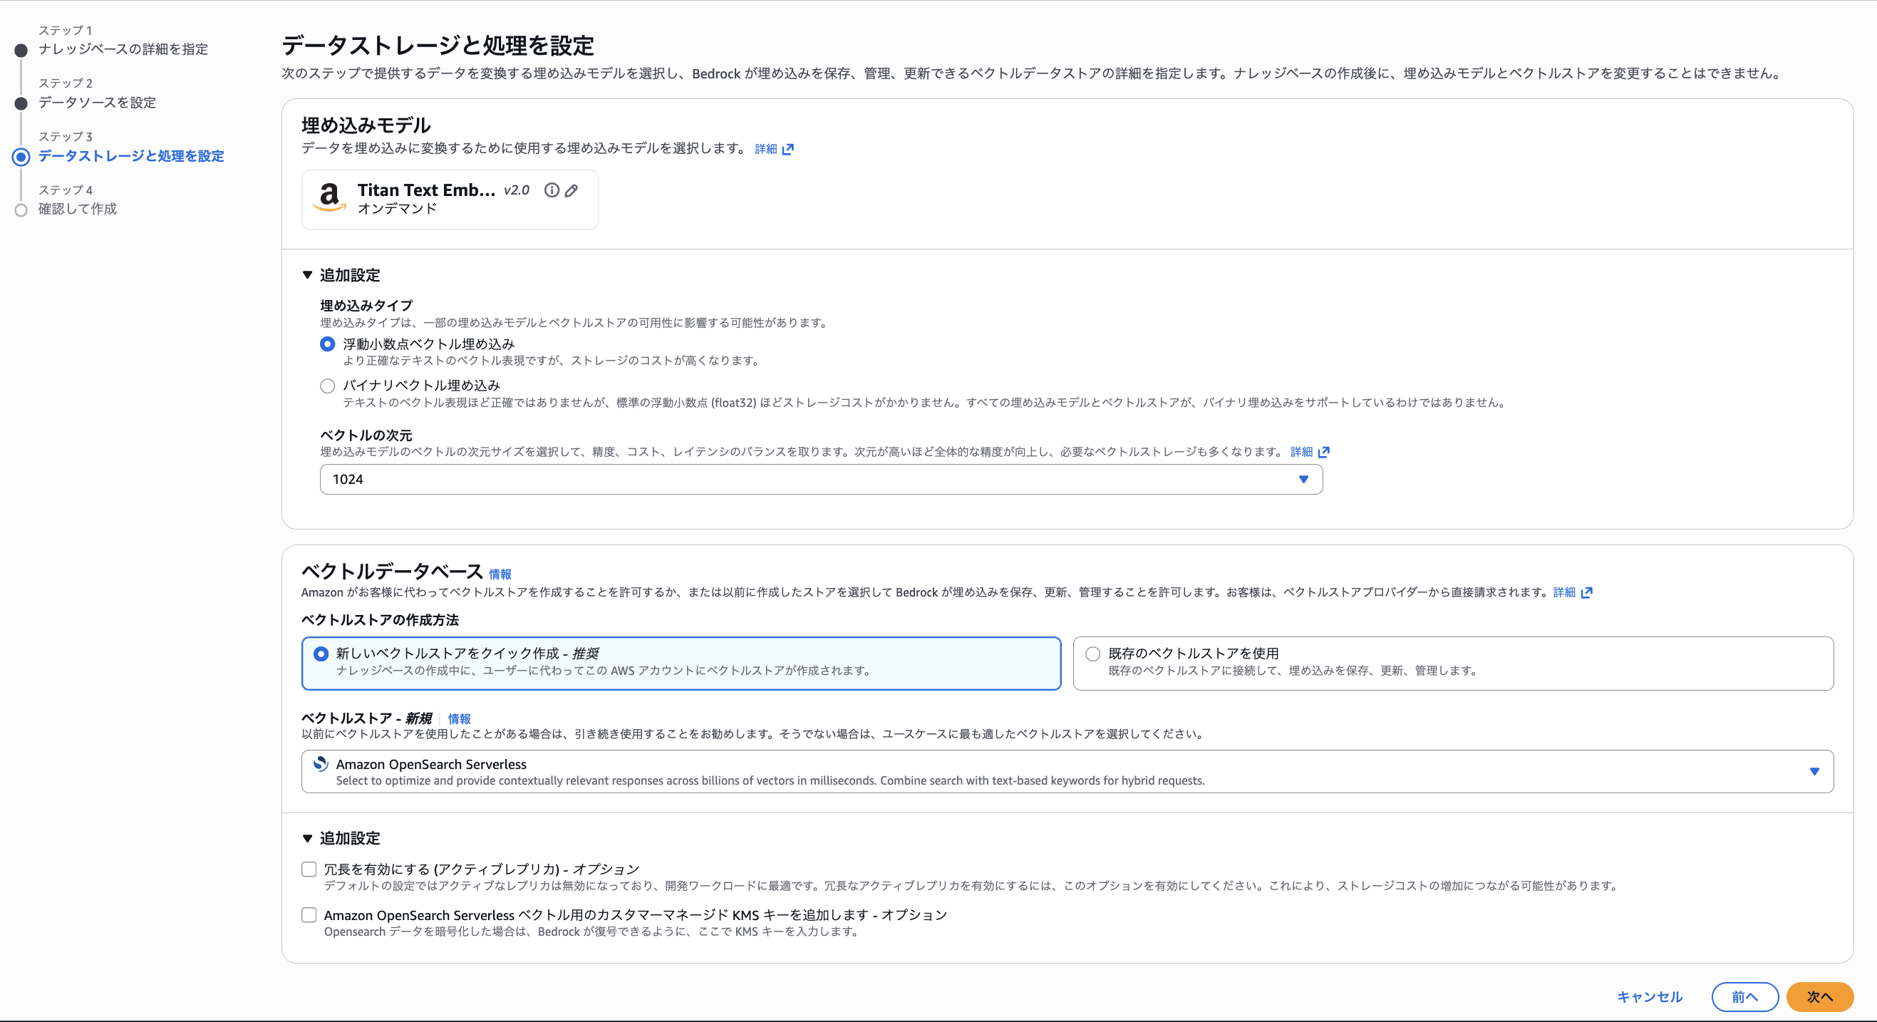Navigate to ステップ1 ナレッジベースの詳細を指定
1877x1022 pixels.
(123, 49)
